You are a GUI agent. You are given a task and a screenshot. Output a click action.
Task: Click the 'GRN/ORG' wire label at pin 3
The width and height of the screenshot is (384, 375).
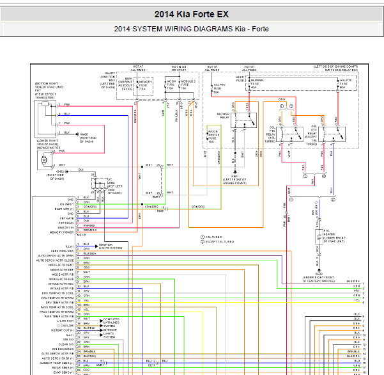pos(90,207)
